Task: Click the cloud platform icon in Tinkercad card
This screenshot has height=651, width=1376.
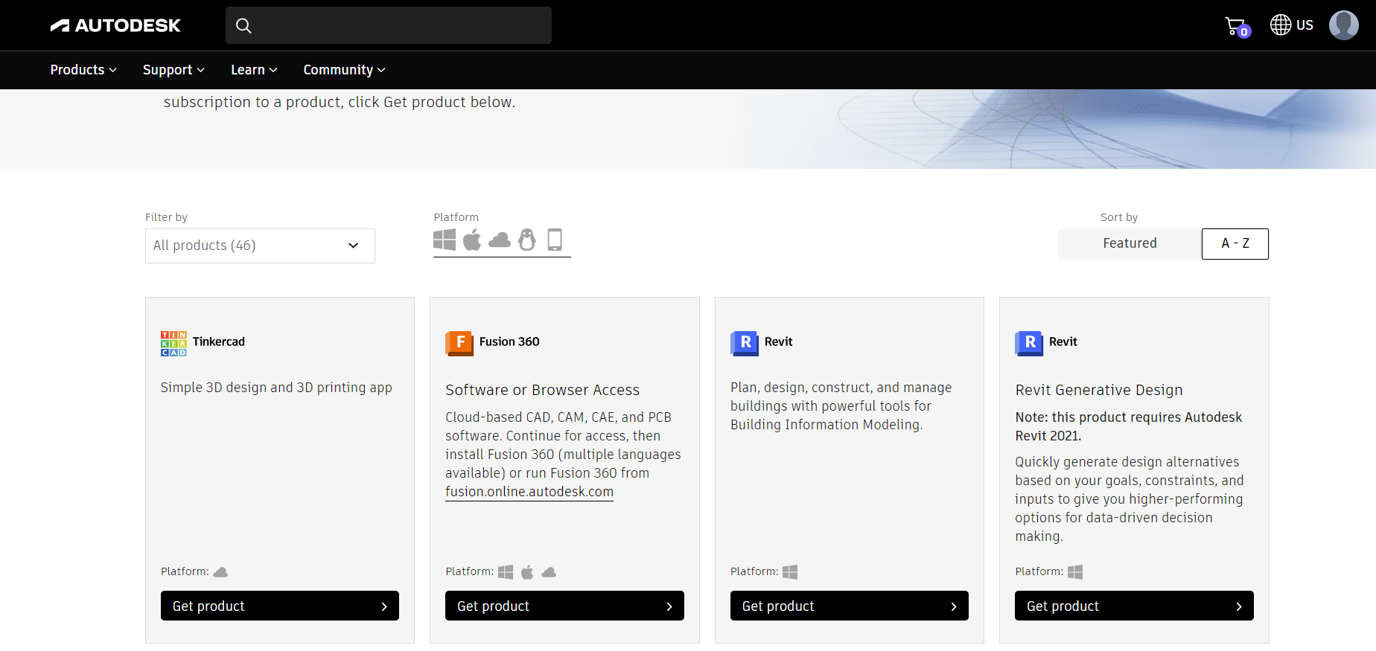Action: pos(220,572)
